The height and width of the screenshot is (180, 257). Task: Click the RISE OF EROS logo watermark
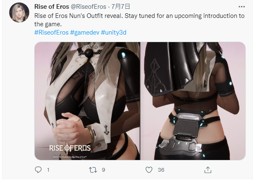pos(70,148)
